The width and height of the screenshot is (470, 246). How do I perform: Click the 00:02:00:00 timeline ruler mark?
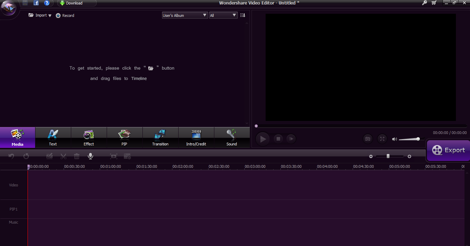point(183,166)
